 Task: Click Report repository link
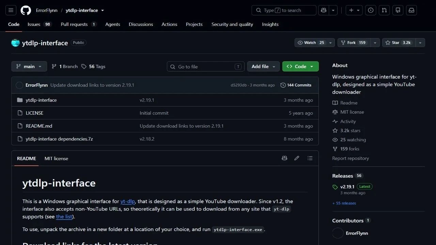pyautogui.click(x=351, y=158)
